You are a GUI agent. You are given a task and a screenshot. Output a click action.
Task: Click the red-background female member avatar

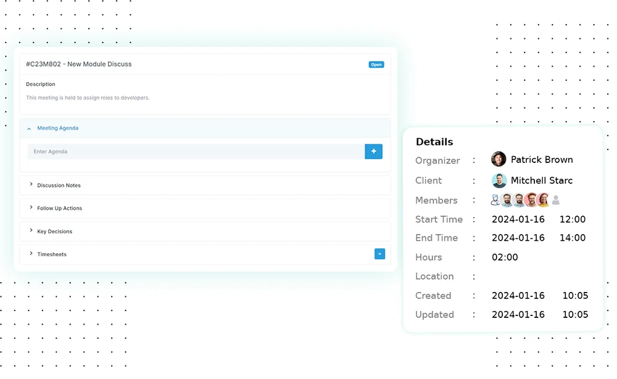coord(543,199)
